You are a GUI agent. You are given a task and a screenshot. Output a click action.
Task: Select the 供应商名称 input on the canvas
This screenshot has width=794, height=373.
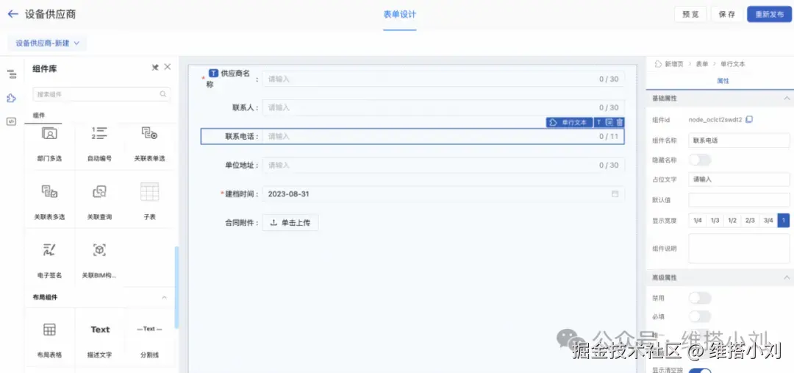click(x=443, y=79)
